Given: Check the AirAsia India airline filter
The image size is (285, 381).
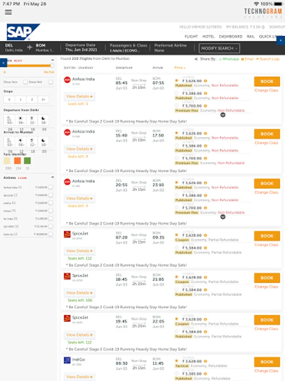Looking at the screenshot, I should pos(50,188).
